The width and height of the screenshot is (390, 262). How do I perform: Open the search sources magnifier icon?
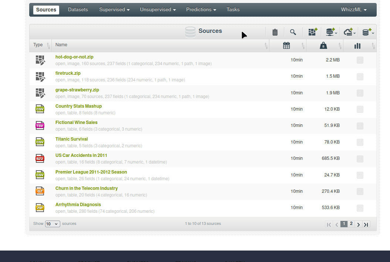293,32
